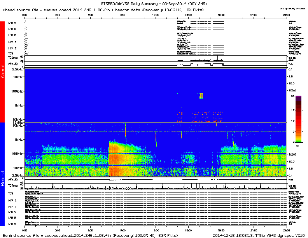Select the HFR 1 label in Ahead panel

tap(12, 42)
